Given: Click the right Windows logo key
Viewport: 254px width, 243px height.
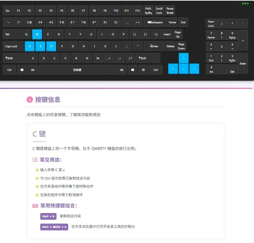Looking at the screenshot, I should [132, 70].
